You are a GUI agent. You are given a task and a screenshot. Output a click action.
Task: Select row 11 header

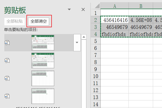[96, 83]
